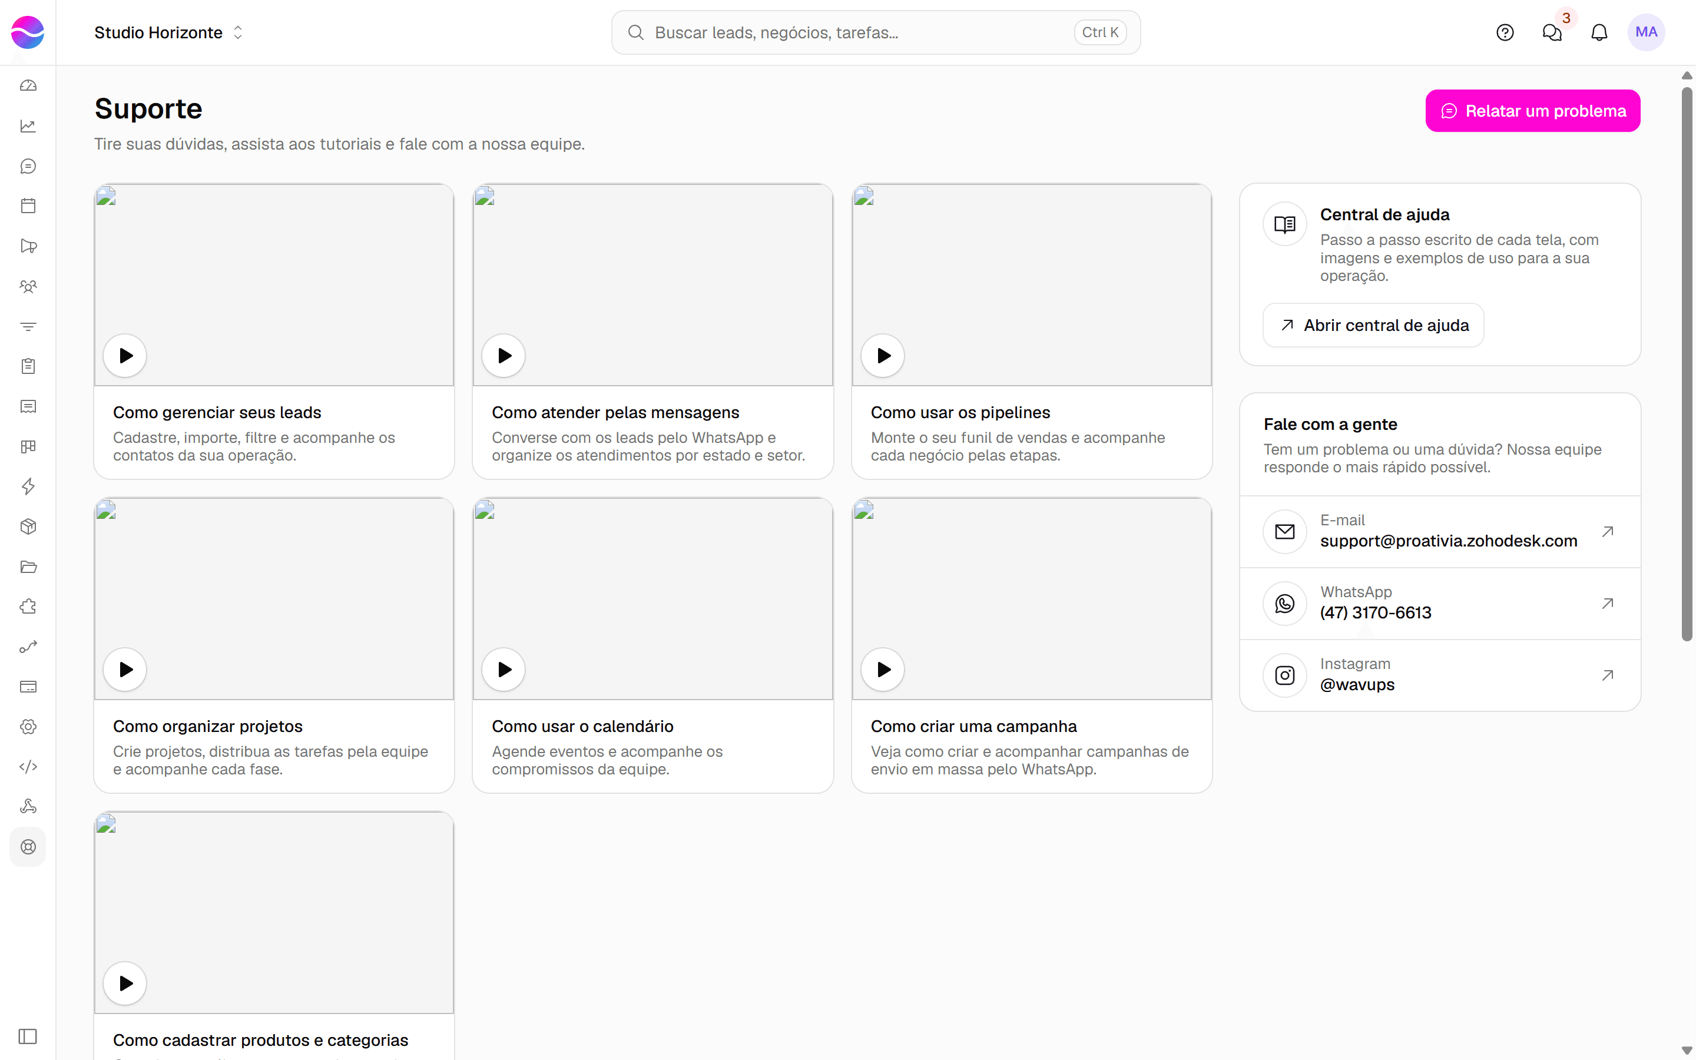The height and width of the screenshot is (1060, 1696).
Task: Open the settings gear sidebar icon
Action: (28, 726)
